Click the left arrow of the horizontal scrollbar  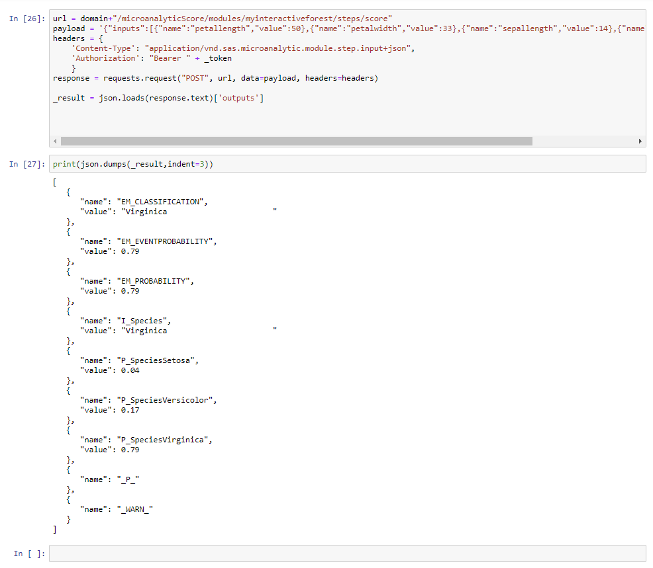point(55,142)
